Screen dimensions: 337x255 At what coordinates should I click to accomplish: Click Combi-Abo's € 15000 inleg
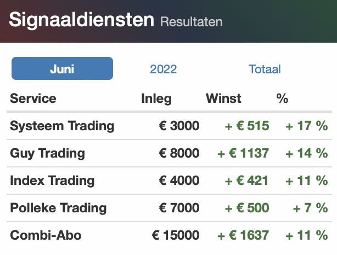point(176,235)
